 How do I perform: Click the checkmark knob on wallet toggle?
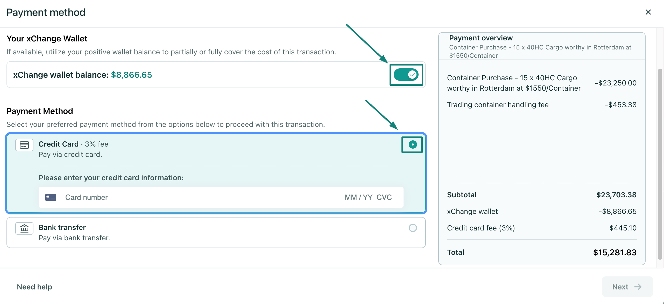coord(412,75)
